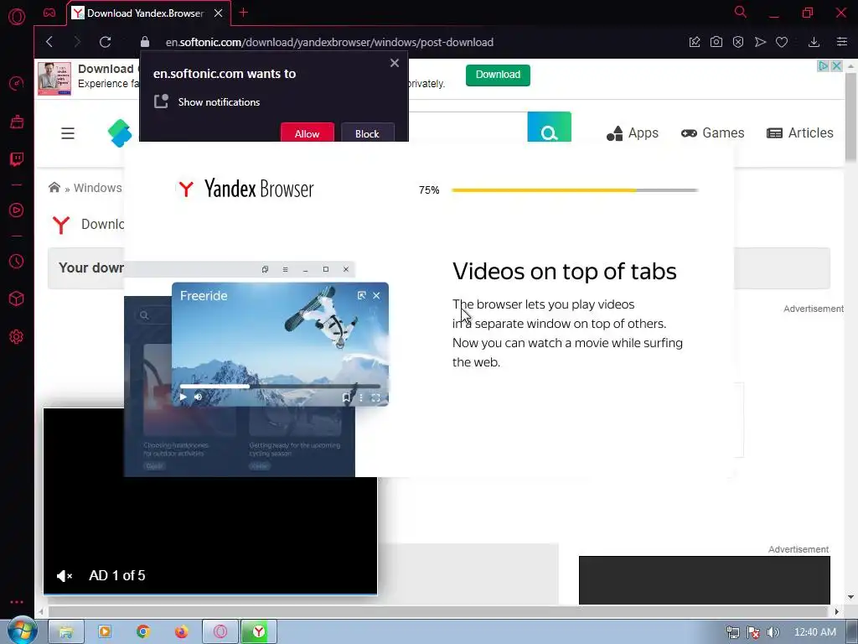Unmute the video advertisement
Image resolution: width=858 pixels, height=644 pixels.
tap(65, 575)
